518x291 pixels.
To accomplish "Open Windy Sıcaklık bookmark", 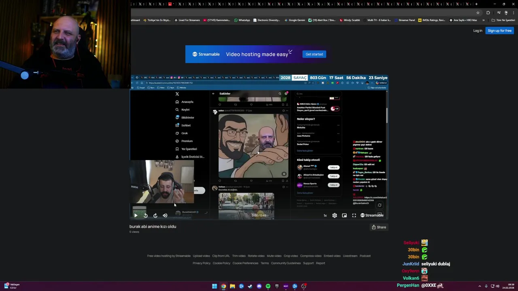I will pos(350,20).
